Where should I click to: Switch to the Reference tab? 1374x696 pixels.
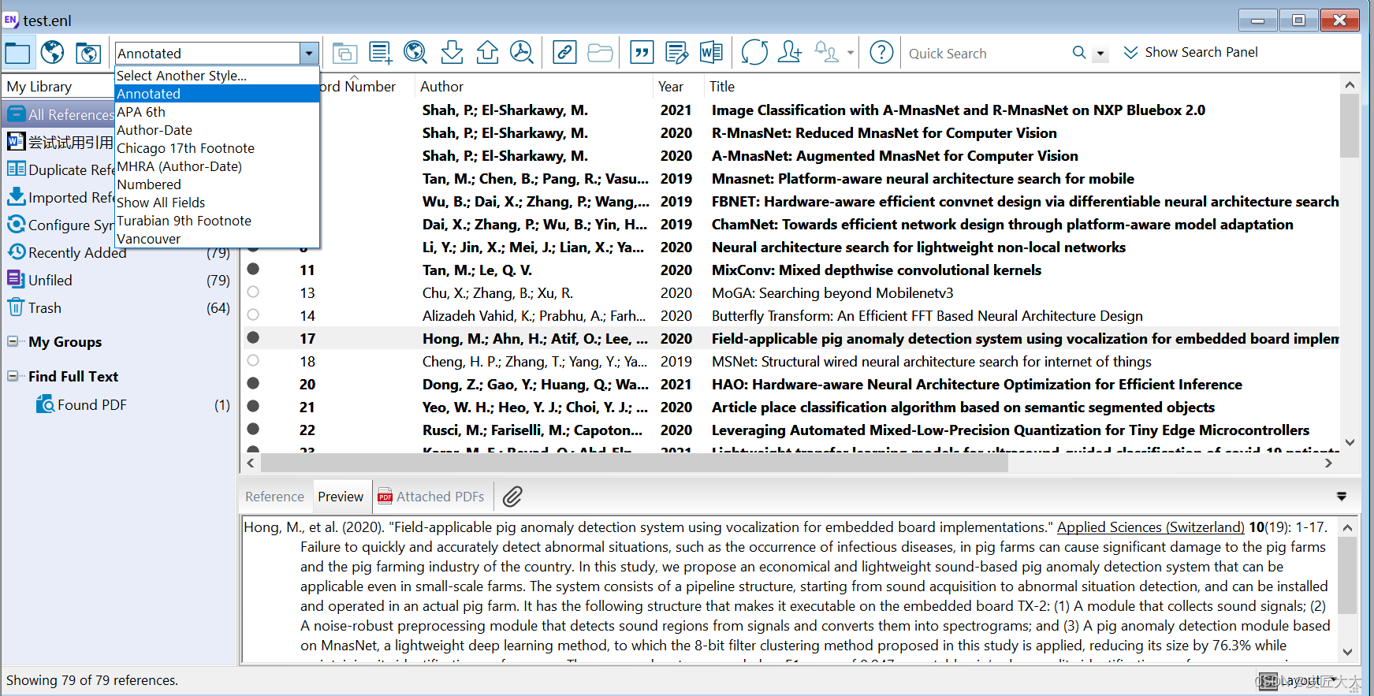274,497
